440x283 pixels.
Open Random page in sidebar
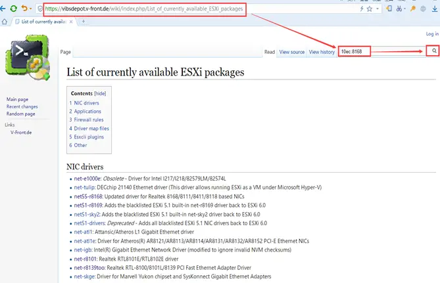click(21, 114)
